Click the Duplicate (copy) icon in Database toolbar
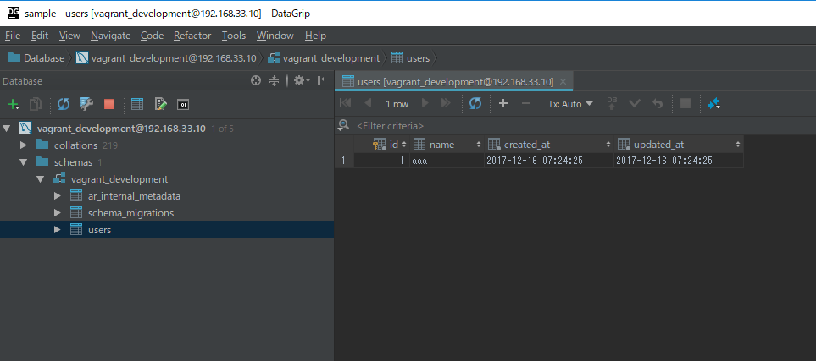The image size is (816, 361). click(x=36, y=104)
